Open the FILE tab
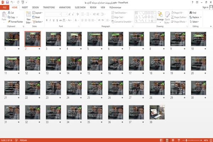Viewport: 213px width, 142px height. (x=5, y=7)
